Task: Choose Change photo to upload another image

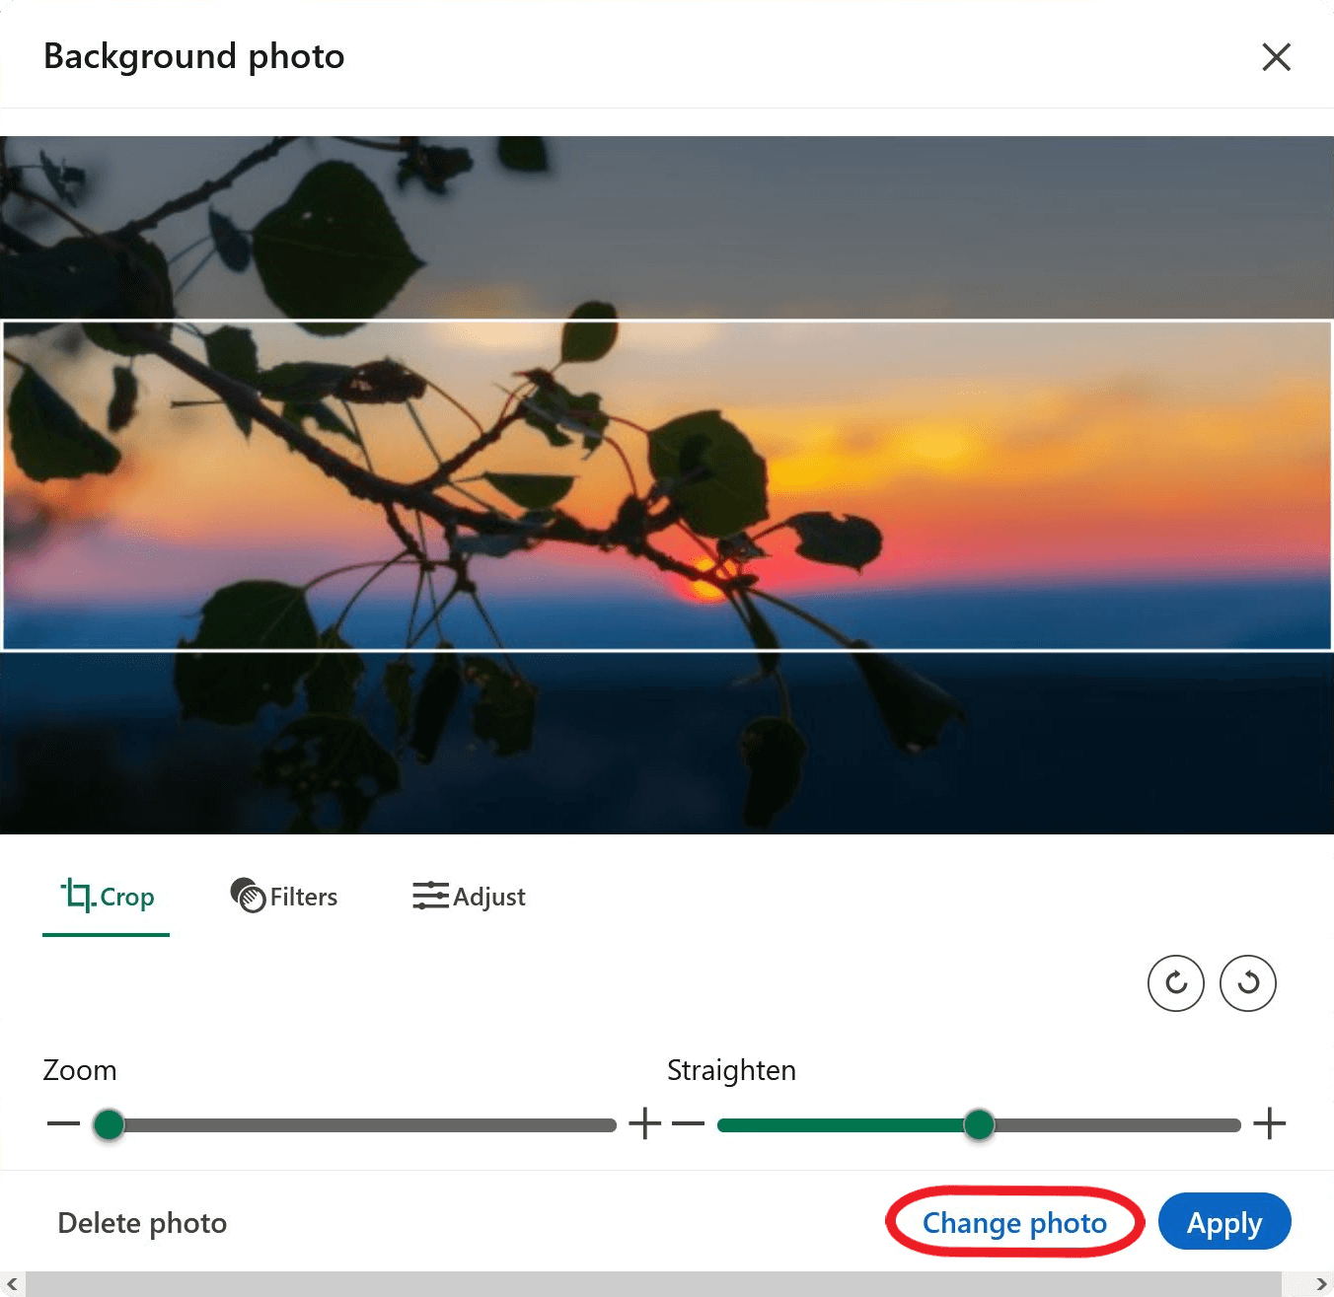Action: point(1013,1222)
